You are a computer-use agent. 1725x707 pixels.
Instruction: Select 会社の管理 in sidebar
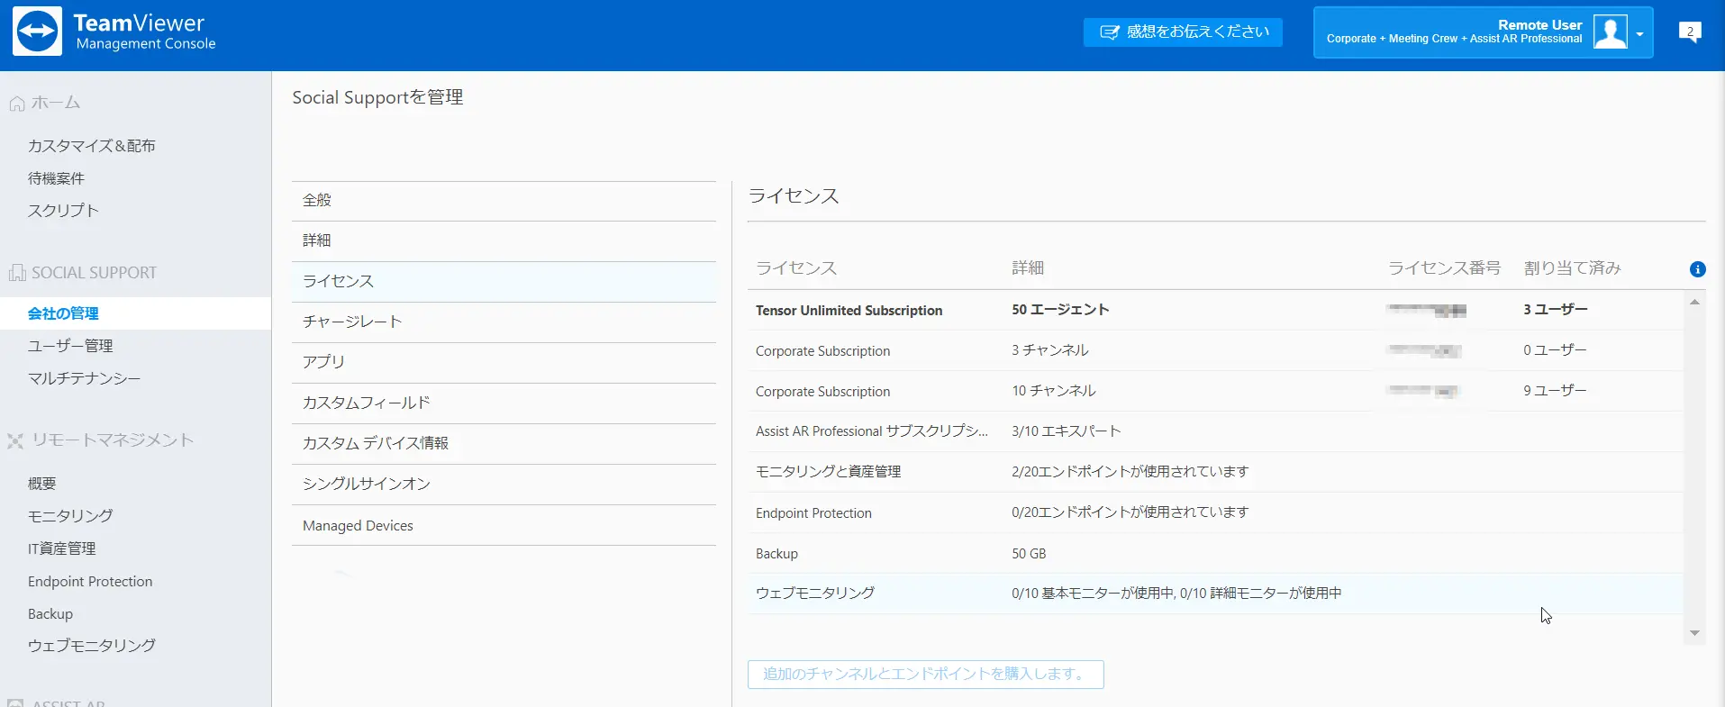(135, 313)
